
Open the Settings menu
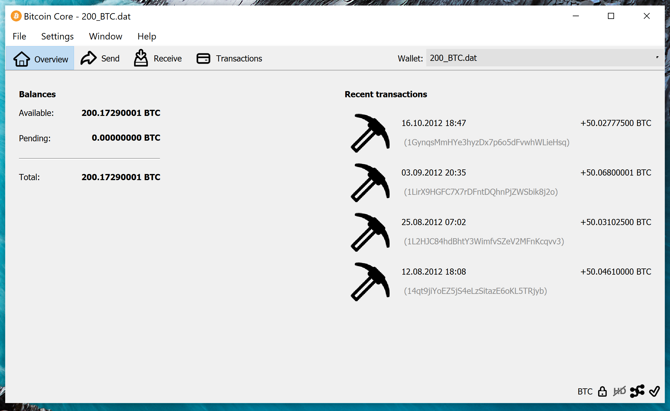[57, 36]
